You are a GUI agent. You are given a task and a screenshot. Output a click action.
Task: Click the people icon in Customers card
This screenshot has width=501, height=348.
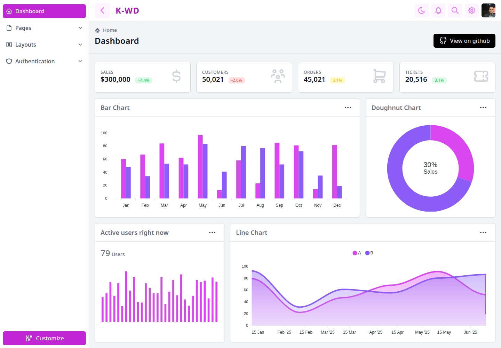coord(278,76)
